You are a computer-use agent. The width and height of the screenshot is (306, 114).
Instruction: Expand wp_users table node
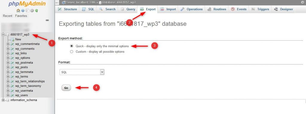coord(8,95)
